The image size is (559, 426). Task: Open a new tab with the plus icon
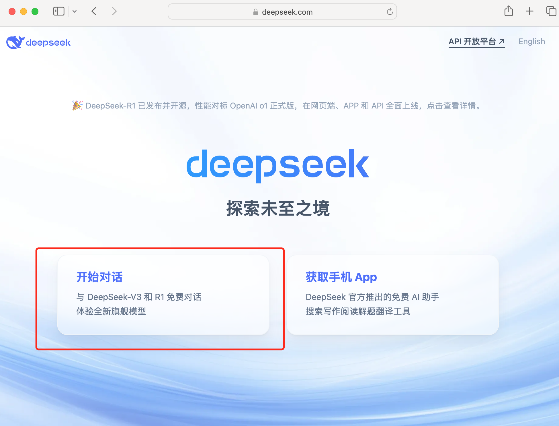529,11
